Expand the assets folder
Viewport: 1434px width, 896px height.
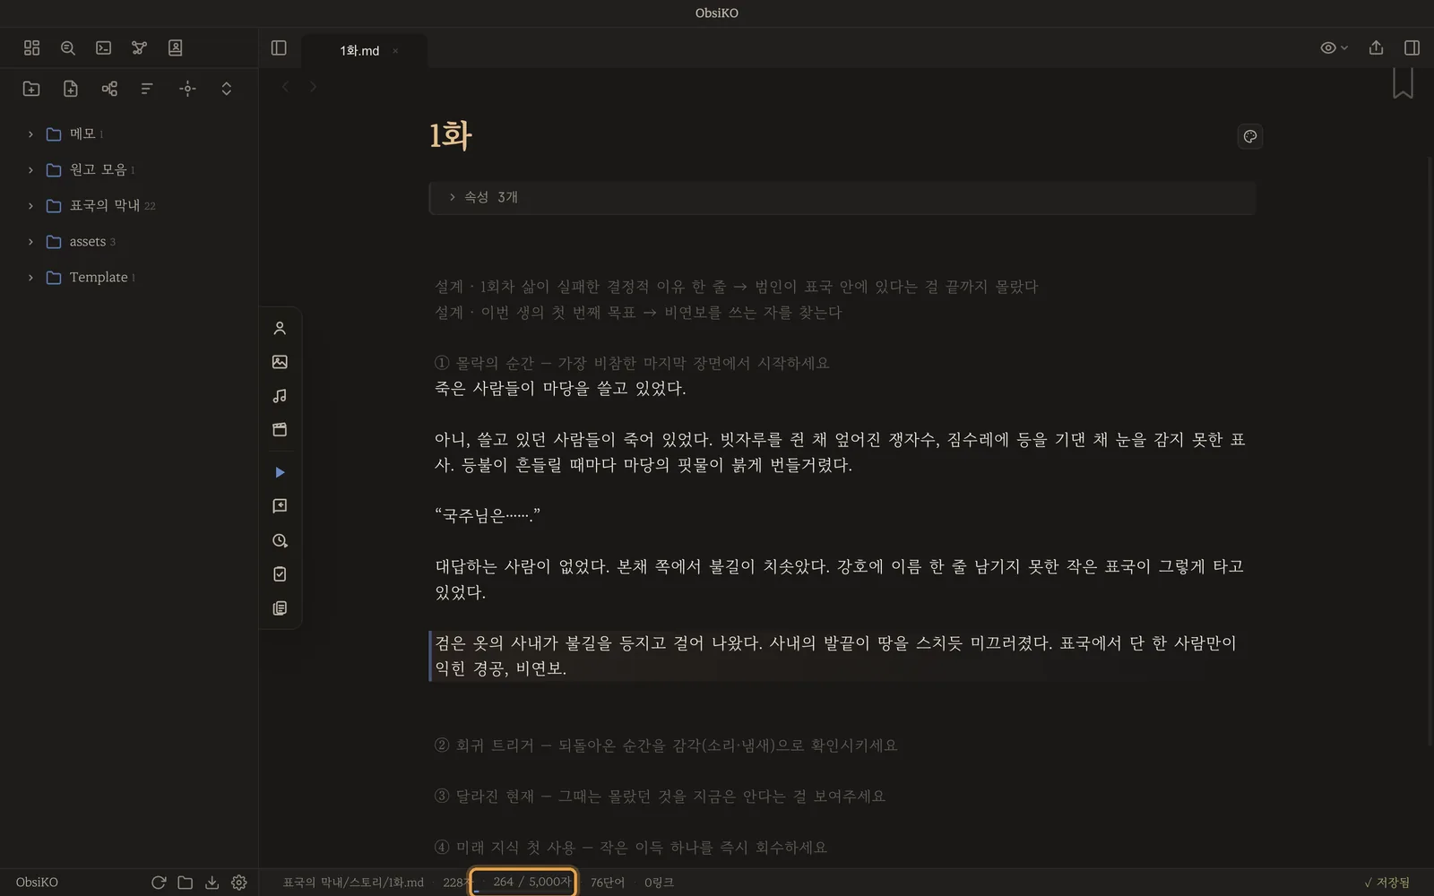(30, 242)
